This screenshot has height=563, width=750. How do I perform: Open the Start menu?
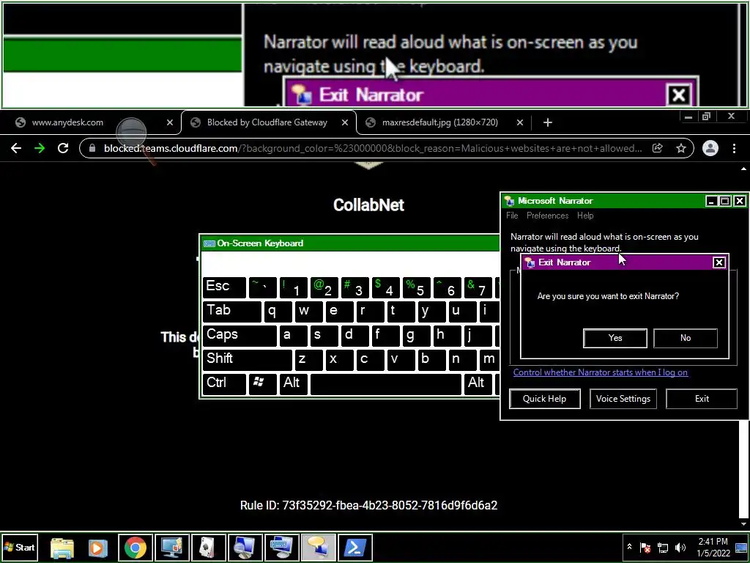20,547
